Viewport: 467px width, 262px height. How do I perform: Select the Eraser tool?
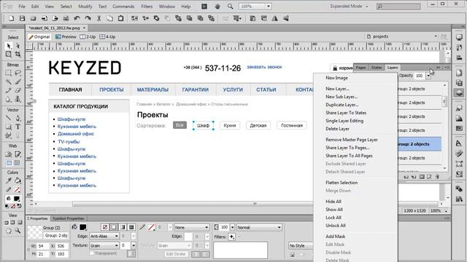[18, 90]
